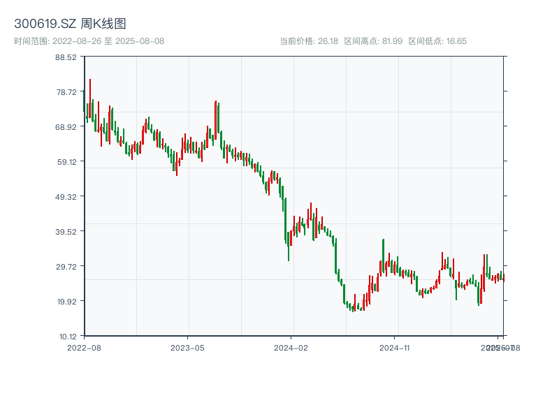Select the 2024-11 date axis label

[395, 347]
